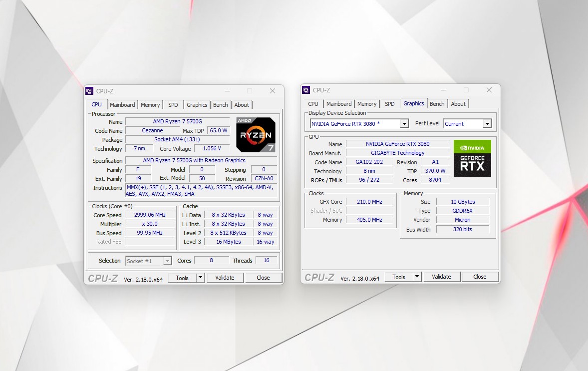The height and width of the screenshot is (371, 588).
Task: Click Level 2 cache value 8 x 512 KBytes
Action: click(x=229, y=233)
